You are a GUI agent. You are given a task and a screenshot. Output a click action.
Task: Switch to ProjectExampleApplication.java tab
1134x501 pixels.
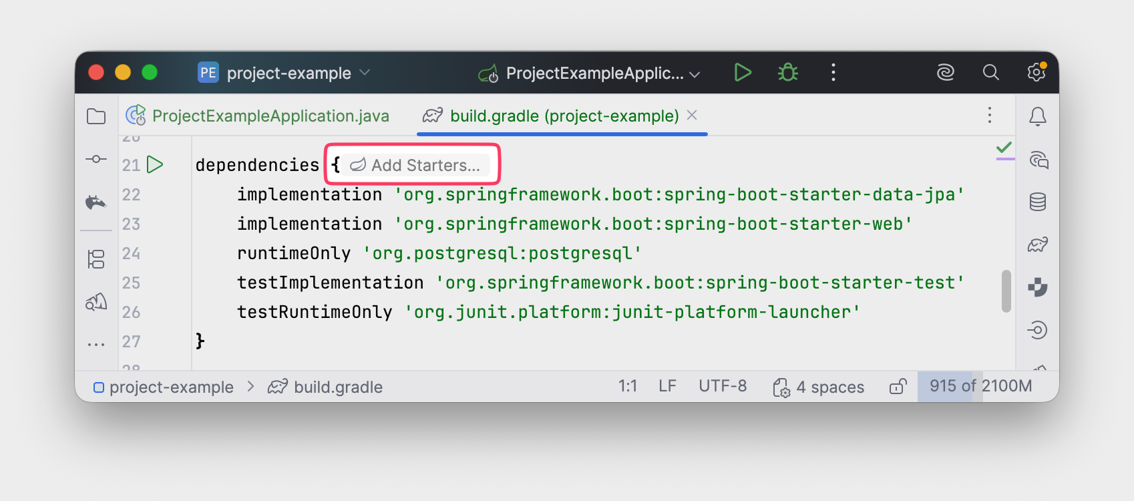tap(270, 116)
